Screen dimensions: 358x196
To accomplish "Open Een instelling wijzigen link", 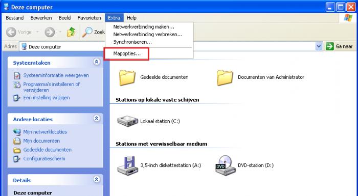I will point(47,98).
